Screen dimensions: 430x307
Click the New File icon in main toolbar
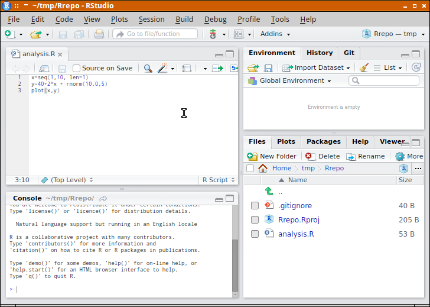point(10,34)
